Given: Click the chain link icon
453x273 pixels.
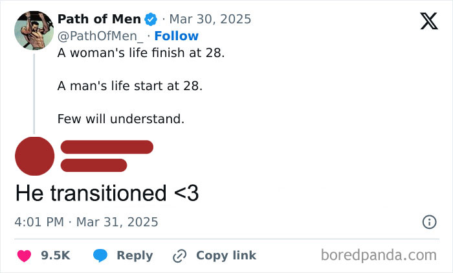Looking at the screenshot, I should click(x=179, y=255).
